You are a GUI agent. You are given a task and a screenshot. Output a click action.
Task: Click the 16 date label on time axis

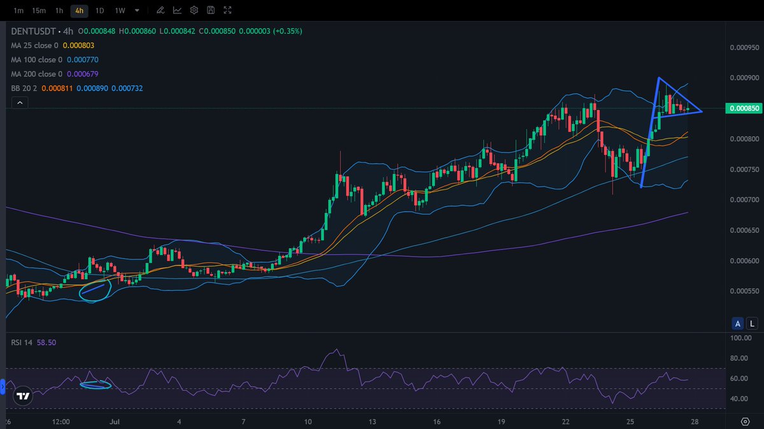coord(437,421)
